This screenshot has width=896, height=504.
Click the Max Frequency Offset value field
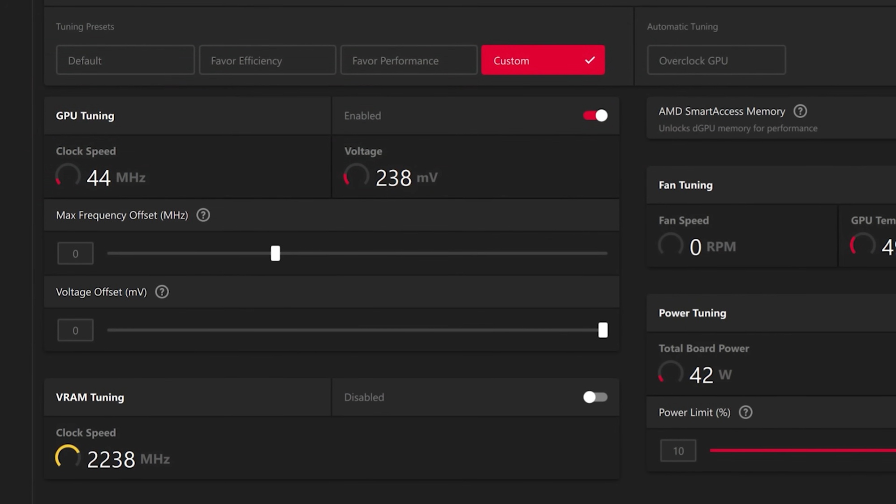(x=75, y=254)
